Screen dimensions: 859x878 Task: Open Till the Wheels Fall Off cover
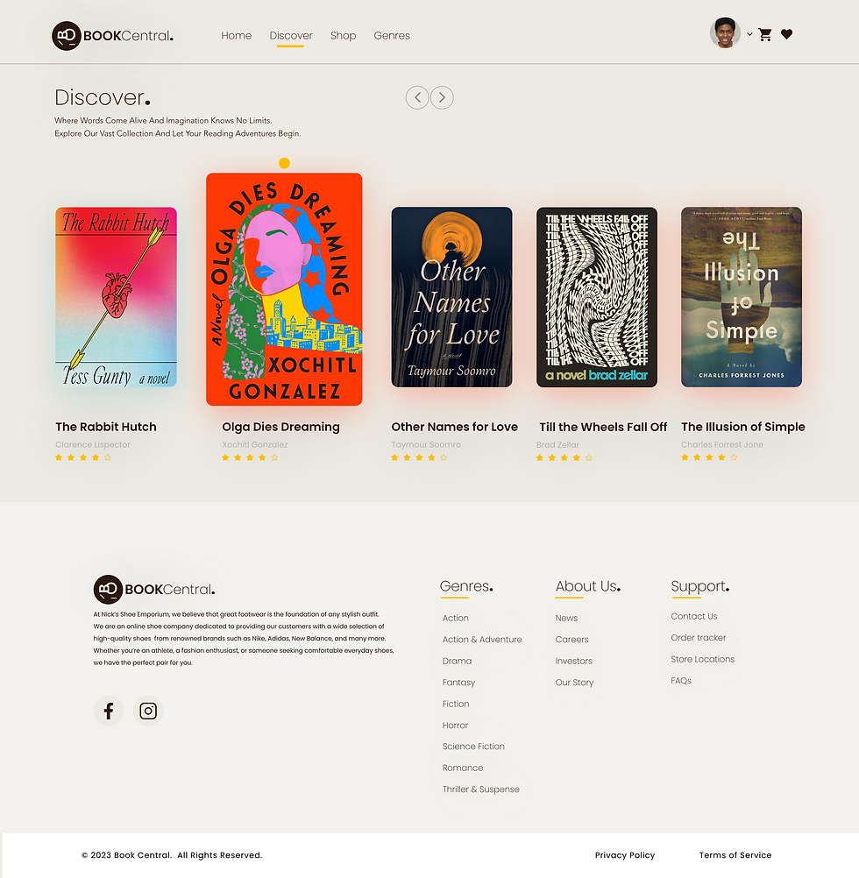coord(597,297)
